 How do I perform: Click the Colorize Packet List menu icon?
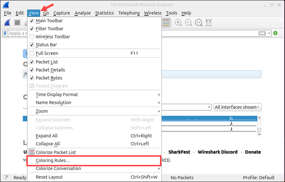click(x=32, y=152)
